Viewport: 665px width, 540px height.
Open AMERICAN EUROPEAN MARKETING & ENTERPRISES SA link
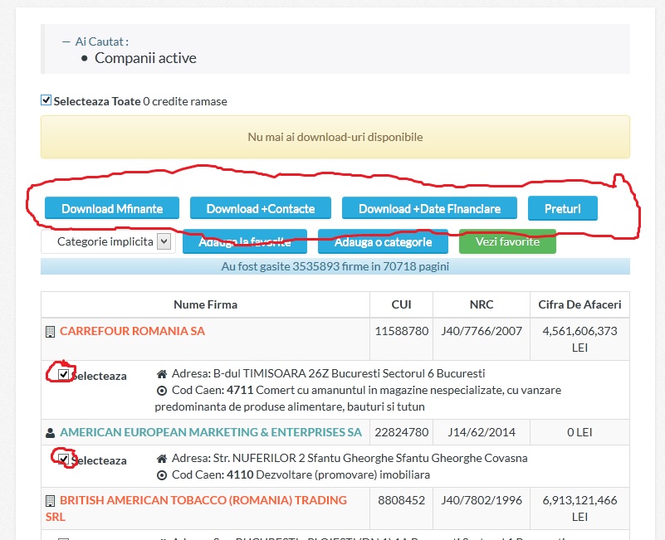[211, 432]
